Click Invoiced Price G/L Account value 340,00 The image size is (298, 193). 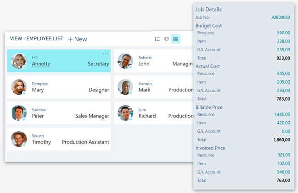point(283,172)
